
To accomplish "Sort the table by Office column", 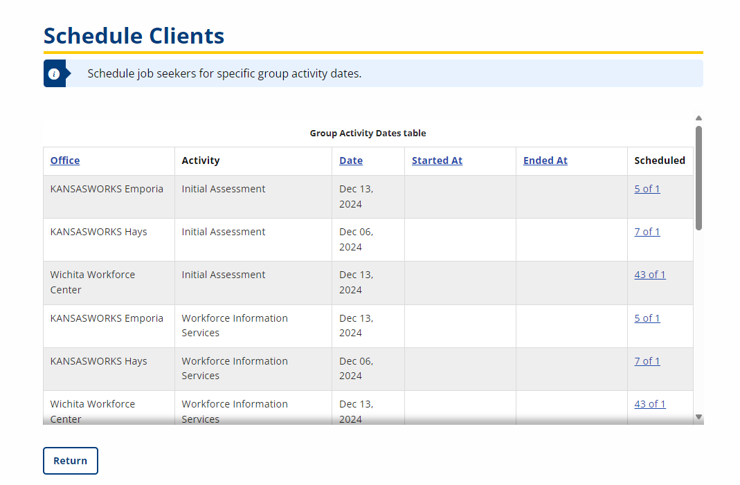I will pos(65,161).
